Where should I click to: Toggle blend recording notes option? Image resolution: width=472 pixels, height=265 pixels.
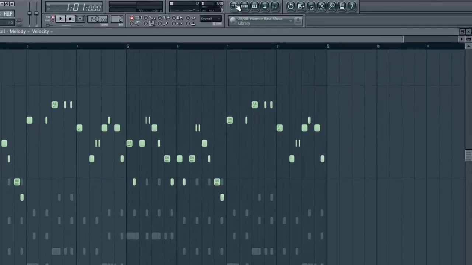(x=164, y=18)
